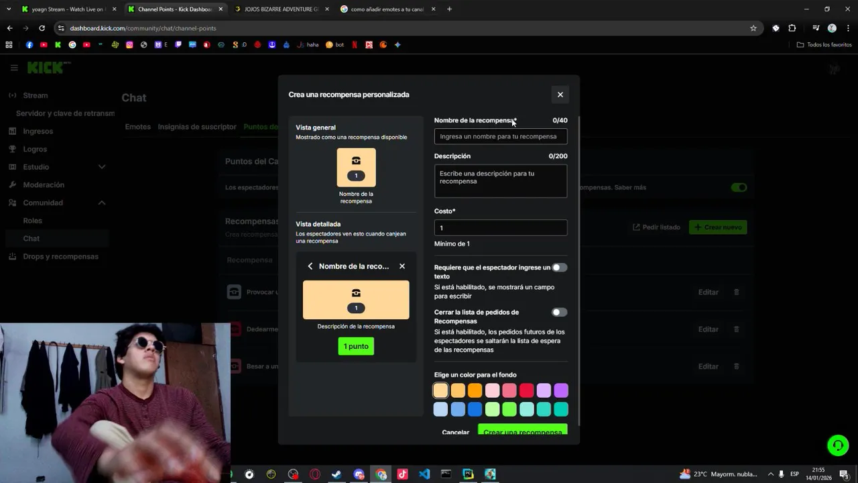The height and width of the screenshot is (483, 858).
Task: Choose the purple background color swatch
Action: click(x=561, y=390)
